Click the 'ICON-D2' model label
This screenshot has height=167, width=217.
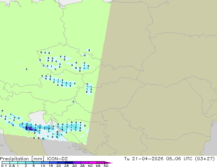[x=57, y=159]
